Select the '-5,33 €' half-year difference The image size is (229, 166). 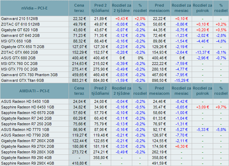(x=203, y=130)
